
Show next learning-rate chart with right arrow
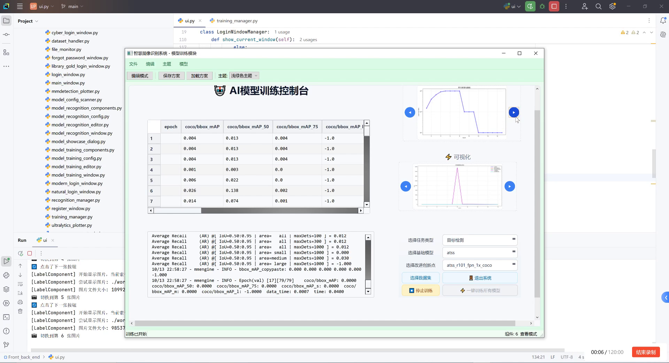coord(514,112)
